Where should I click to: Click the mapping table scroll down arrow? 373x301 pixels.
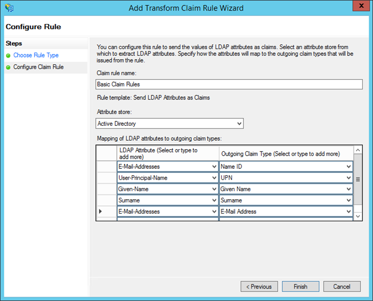pos(358,216)
